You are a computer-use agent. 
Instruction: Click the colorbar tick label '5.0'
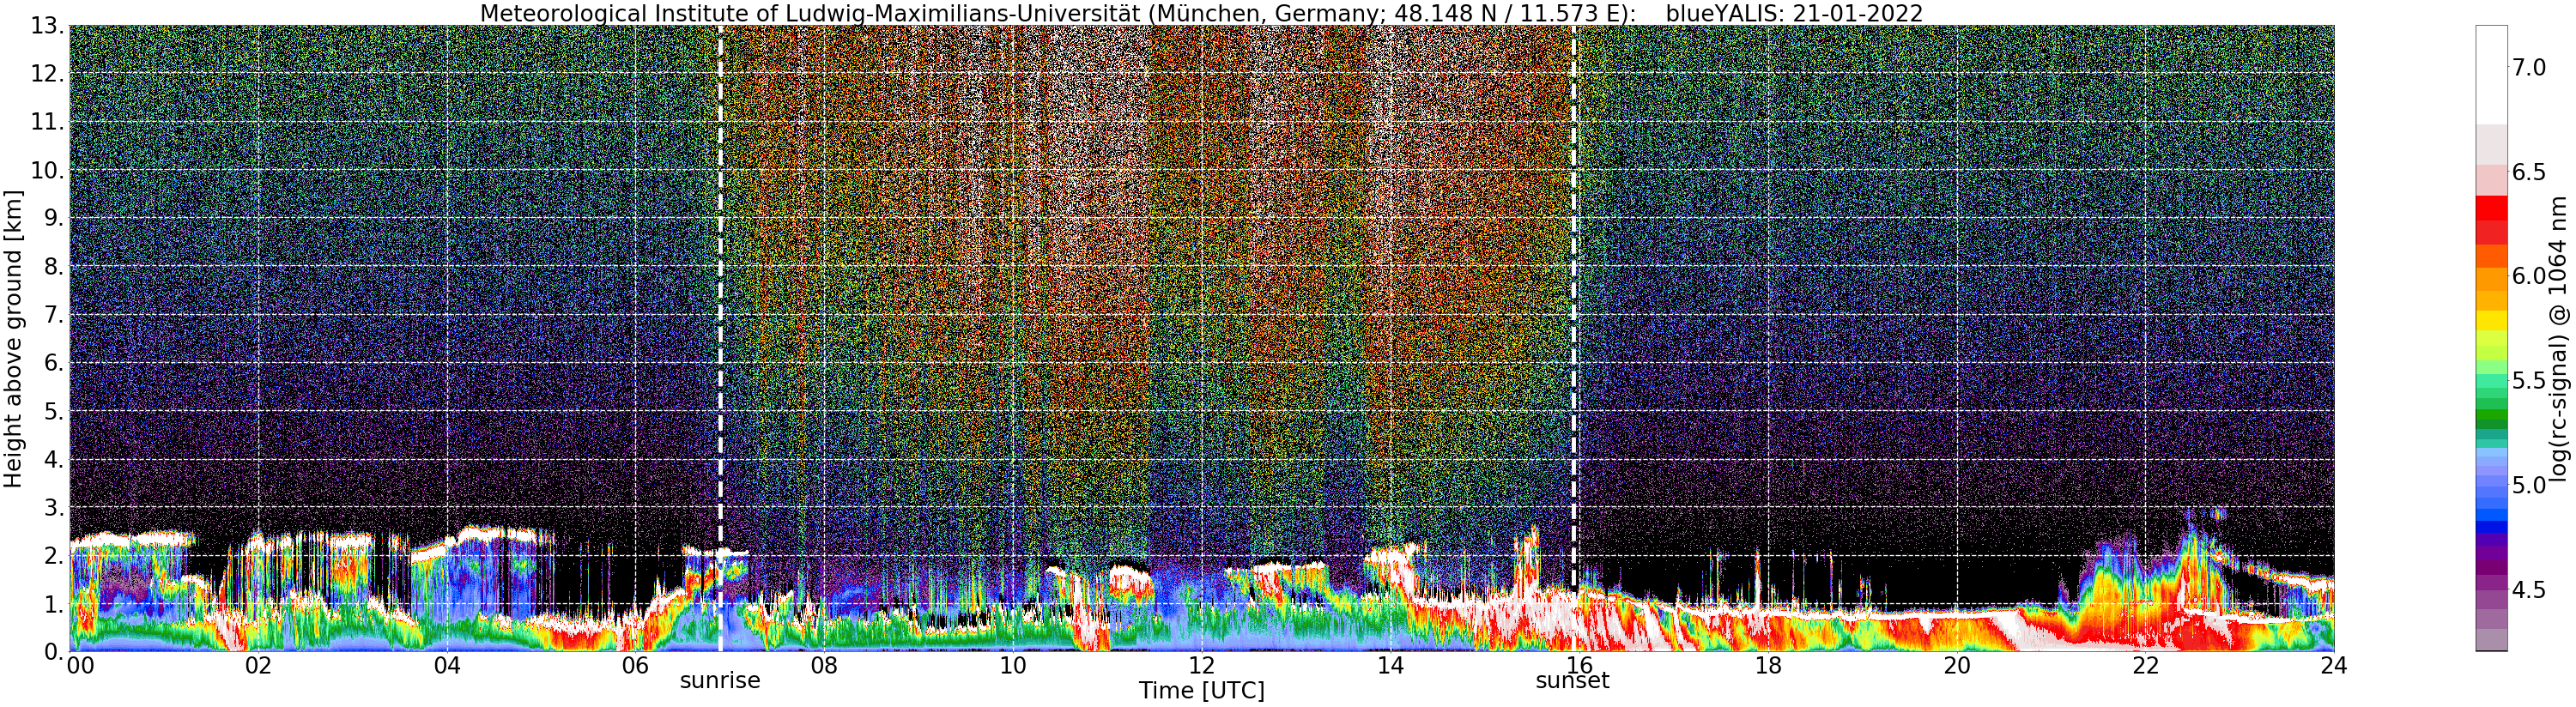tap(2529, 485)
